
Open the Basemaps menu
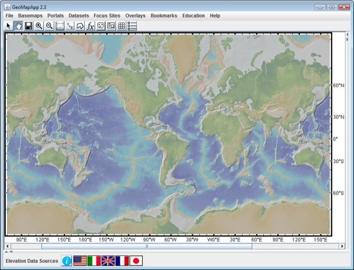pyautogui.click(x=30, y=15)
